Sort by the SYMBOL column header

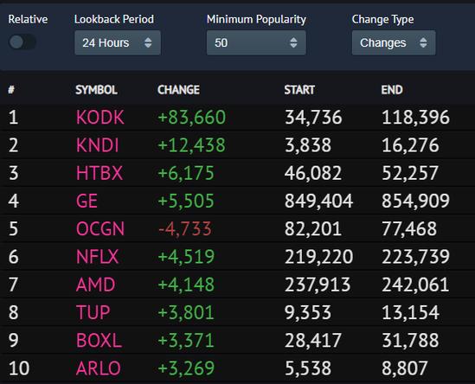point(96,90)
